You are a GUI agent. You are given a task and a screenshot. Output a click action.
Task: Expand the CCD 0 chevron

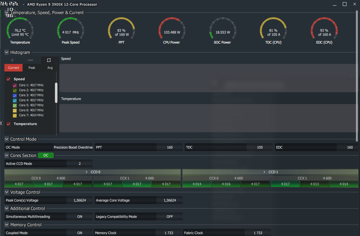click(x=87, y=172)
